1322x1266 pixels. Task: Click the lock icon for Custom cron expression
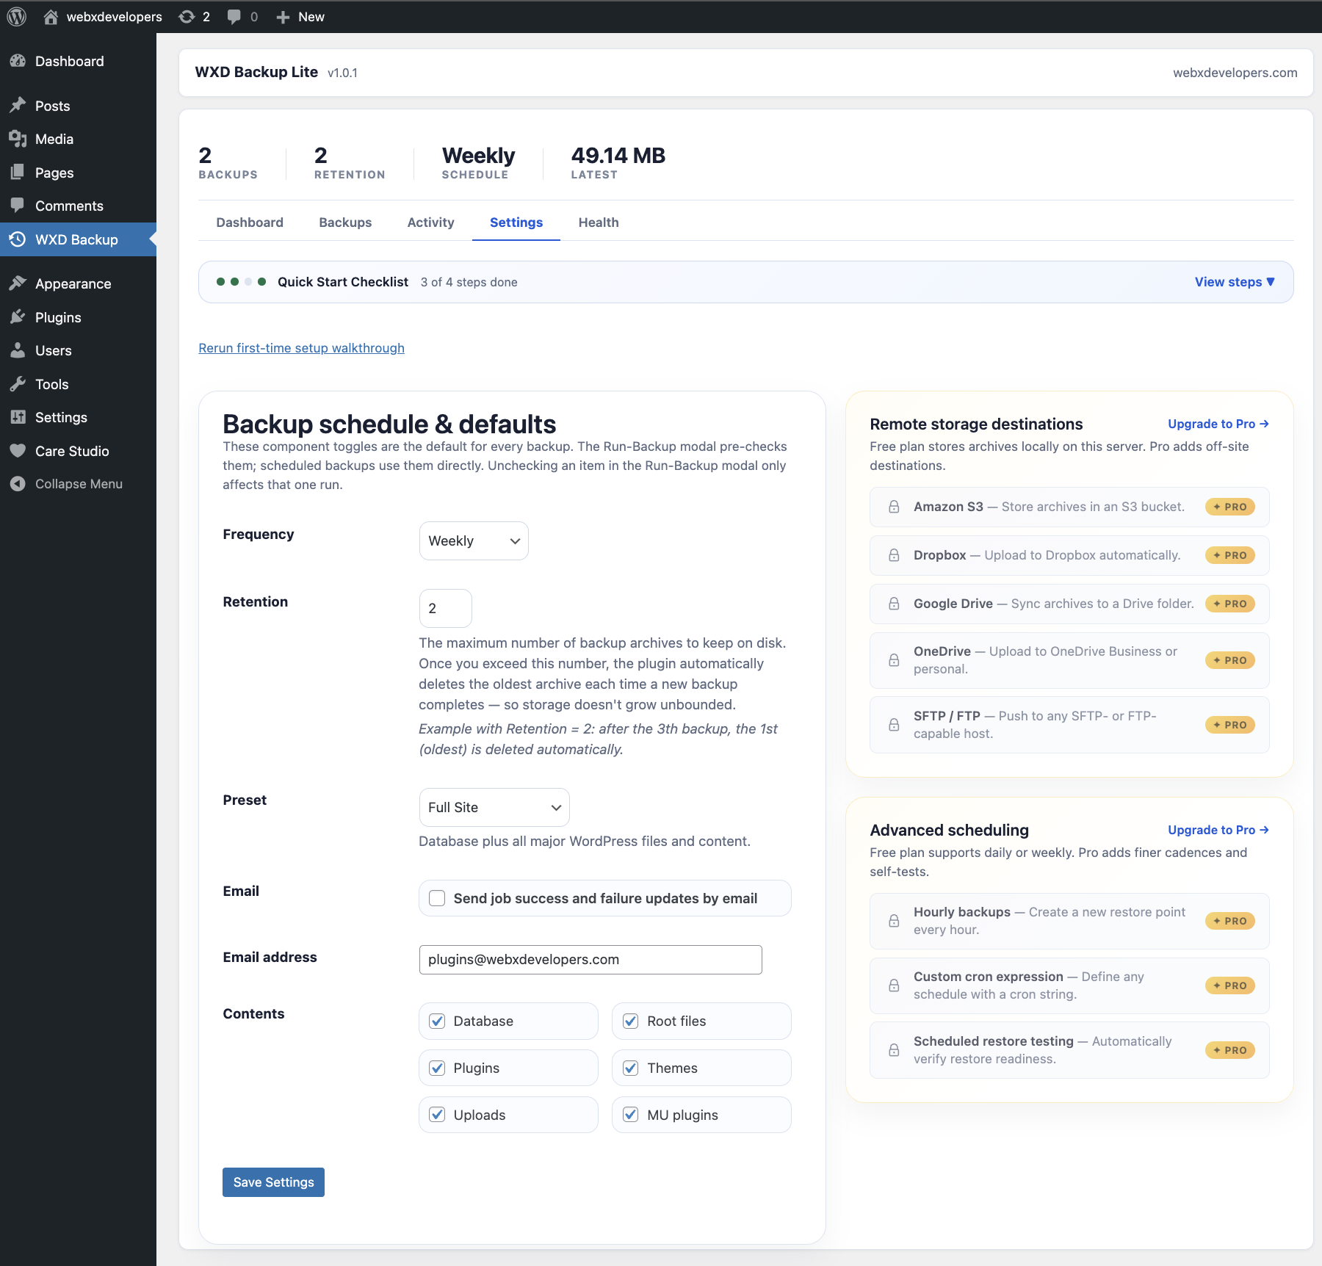pos(894,985)
